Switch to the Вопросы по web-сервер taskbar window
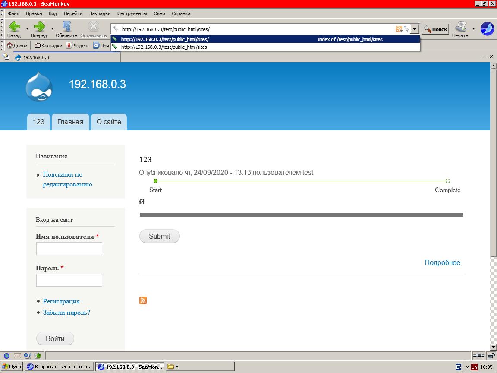The height and width of the screenshot is (373, 497). 60,367
